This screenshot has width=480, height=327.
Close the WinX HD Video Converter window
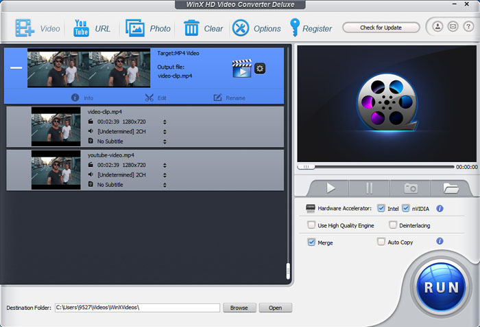[x=467, y=4]
